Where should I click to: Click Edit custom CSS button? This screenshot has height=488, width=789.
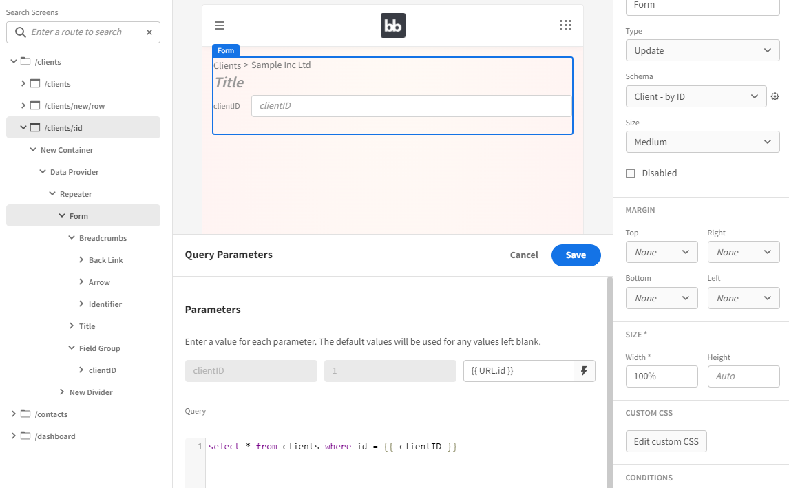(x=666, y=441)
